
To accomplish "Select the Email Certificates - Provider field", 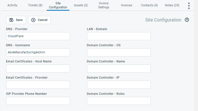I will click(38, 85).
